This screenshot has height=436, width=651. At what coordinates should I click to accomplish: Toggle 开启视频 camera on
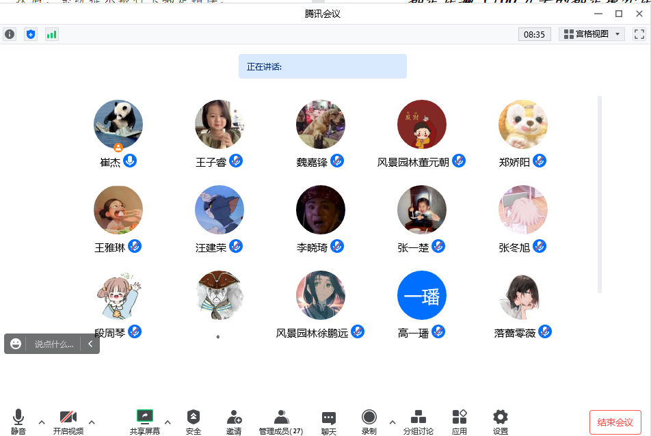(68, 422)
